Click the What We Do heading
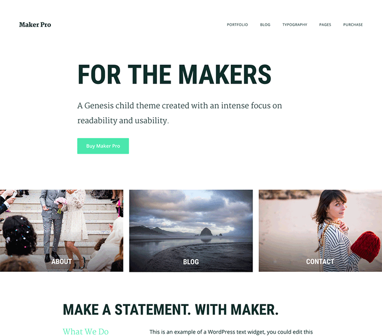Image resolution: width=382 pixels, height=336 pixels. click(x=86, y=331)
